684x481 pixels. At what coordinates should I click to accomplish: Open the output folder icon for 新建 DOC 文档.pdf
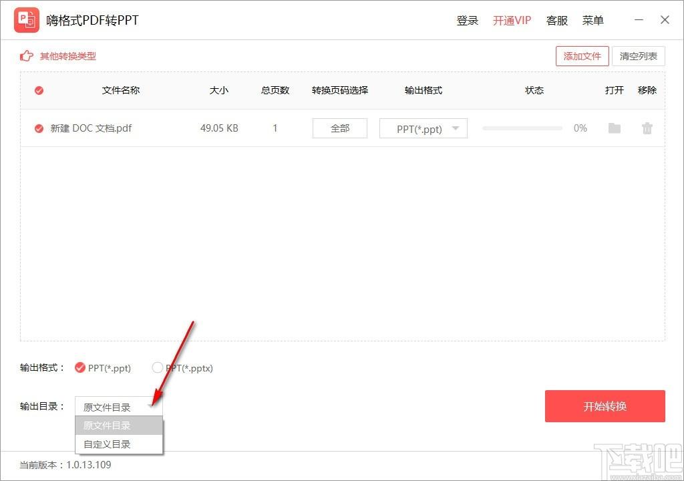615,128
